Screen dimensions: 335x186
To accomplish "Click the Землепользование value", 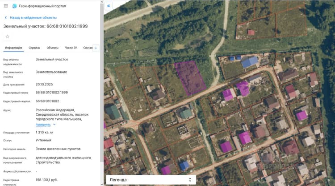I will (x=51, y=72).
